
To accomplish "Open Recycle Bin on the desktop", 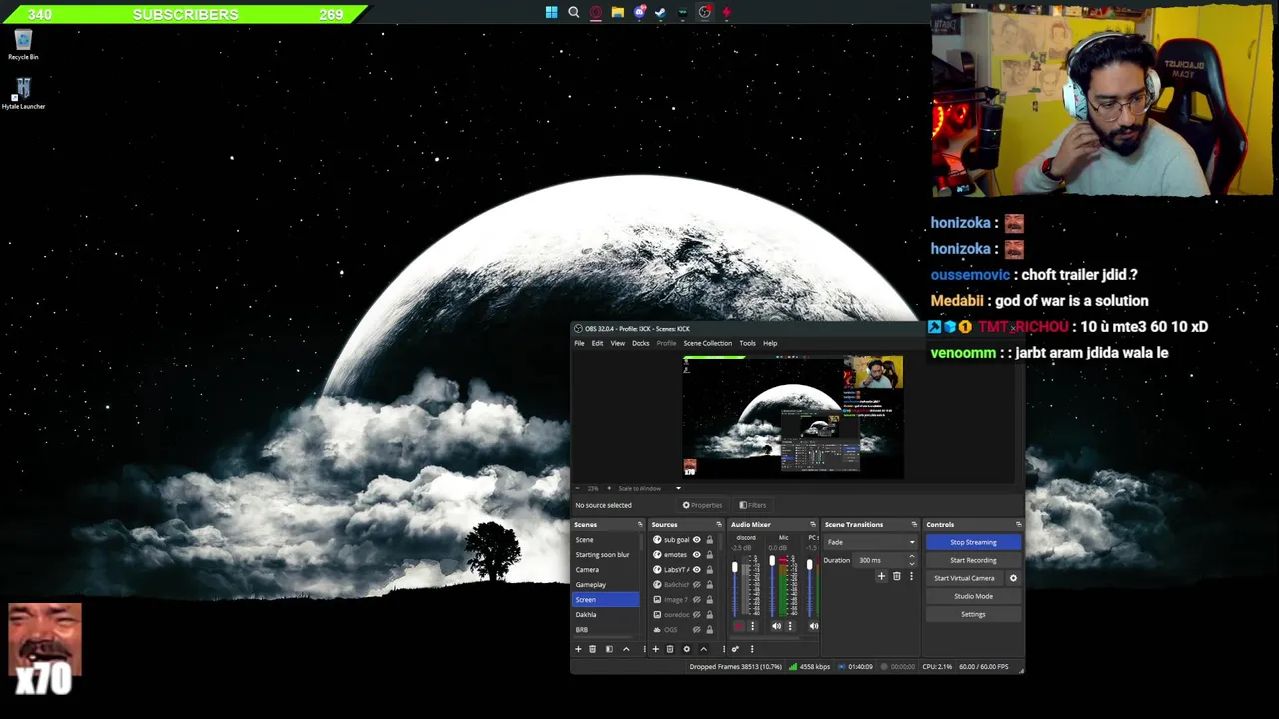I will tap(23, 45).
